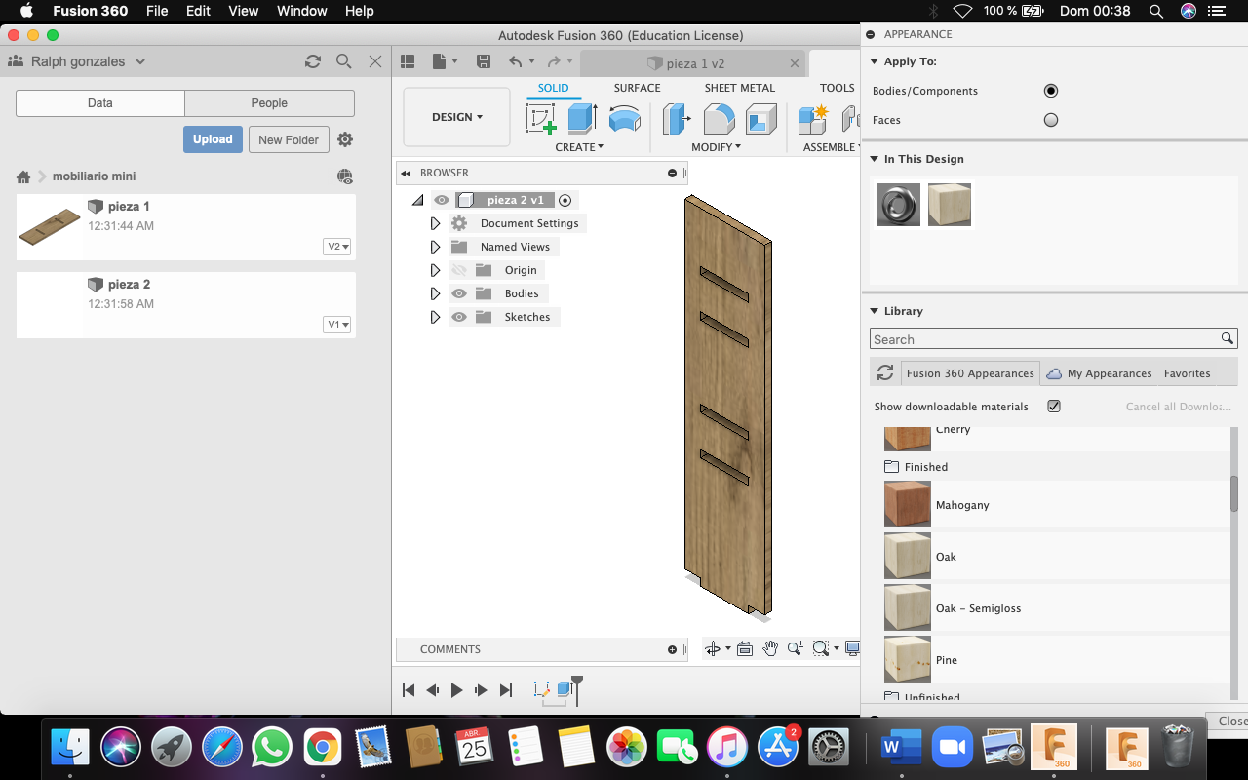Screen dimensions: 1248x780
Task: Add a comment with the plus icon
Action: tap(672, 649)
